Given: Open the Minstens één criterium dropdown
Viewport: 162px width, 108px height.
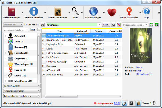Looking at the screenshot, I should coord(22,91).
